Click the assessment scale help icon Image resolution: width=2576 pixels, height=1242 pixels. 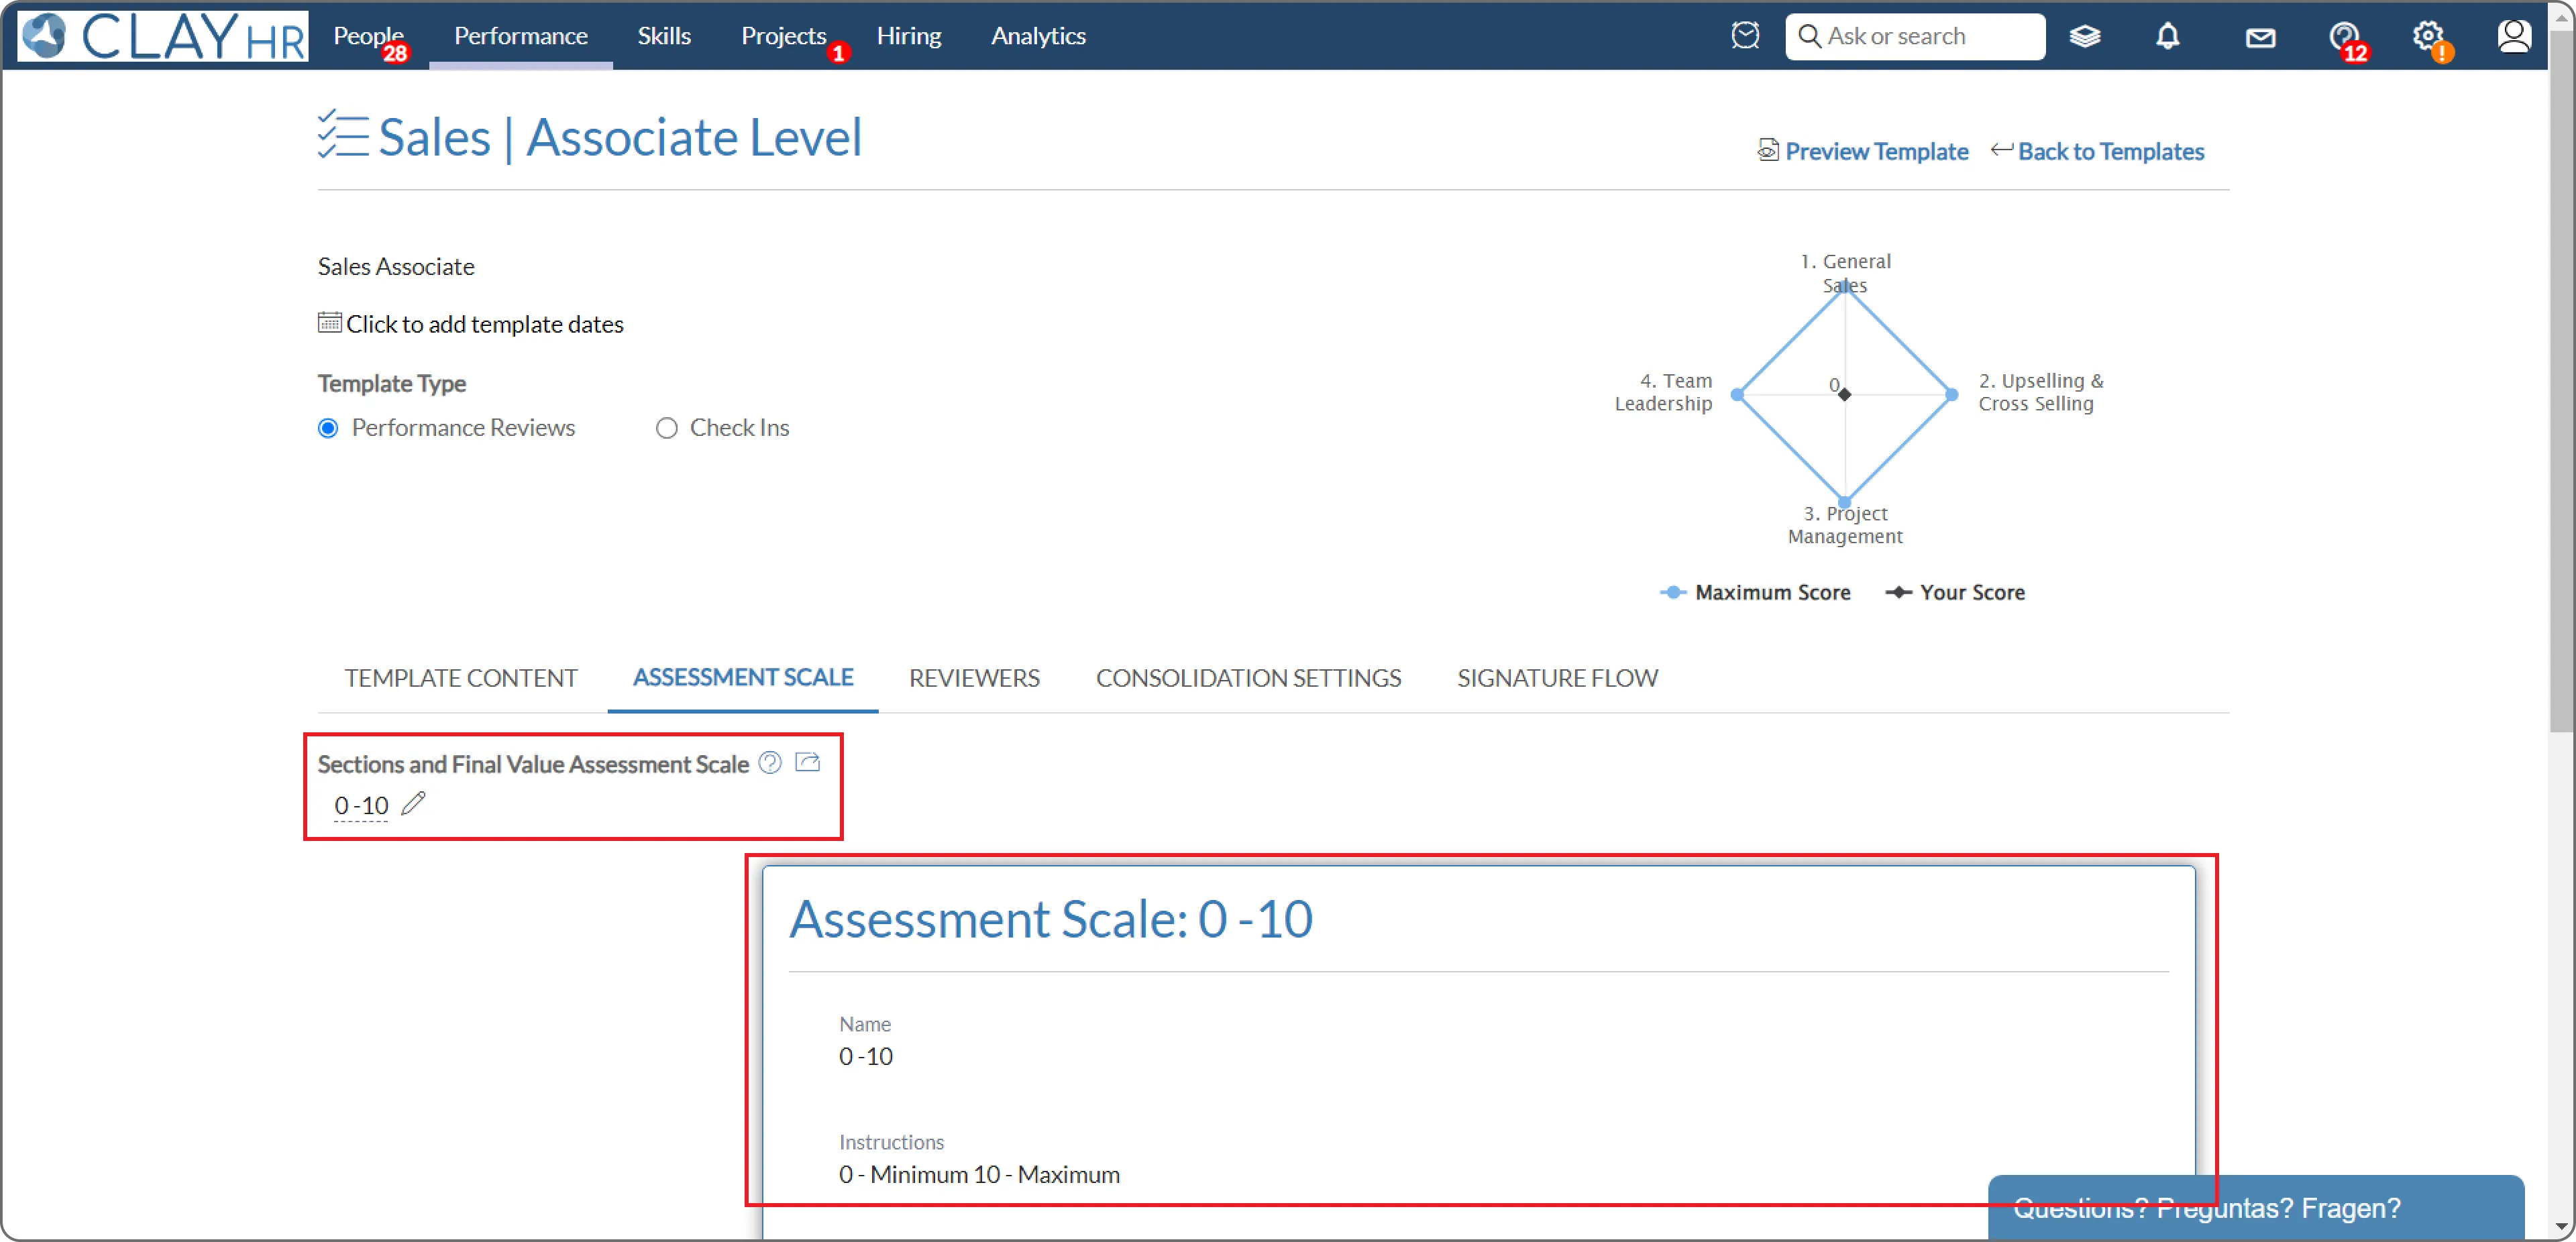click(x=769, y=763)
